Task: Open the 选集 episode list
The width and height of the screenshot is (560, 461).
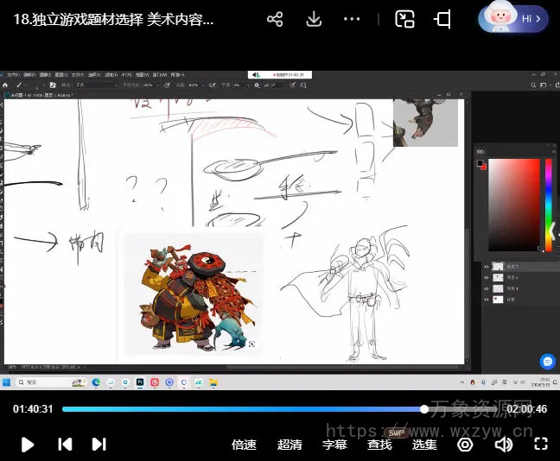Action: tap(424, 445)
